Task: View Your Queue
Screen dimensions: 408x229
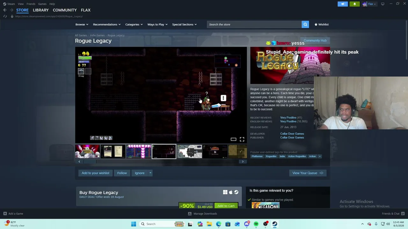Action: coord(308,173)
